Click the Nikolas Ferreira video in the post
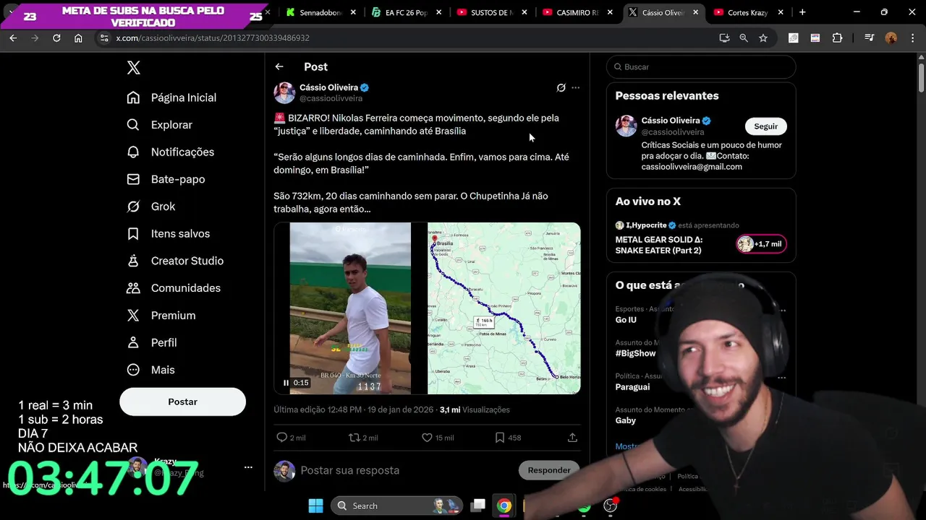The height and width of the screenshot is (520, 926). click(x=350, y=308)
